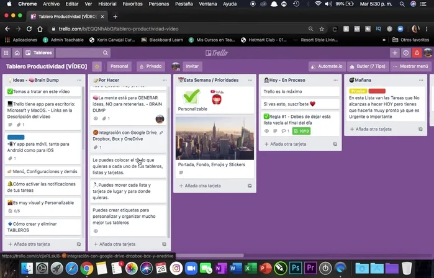Open the Historial menu in Chrome
Image resolution: width=434 pixels, height=278 pixels.
[107, 4]
